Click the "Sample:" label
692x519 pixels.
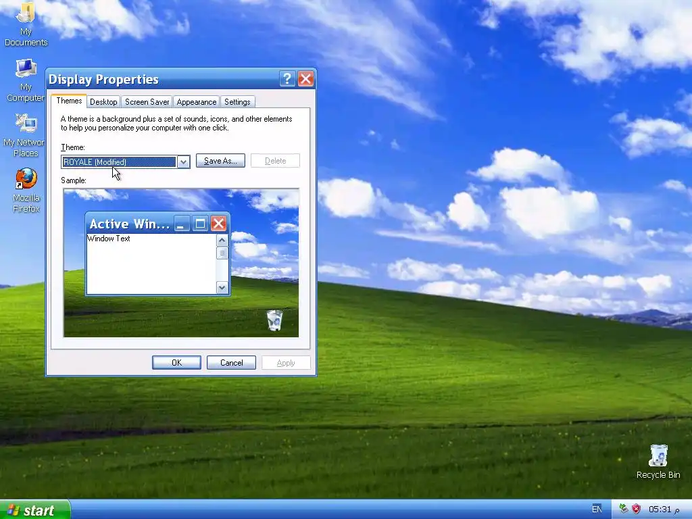pyautogui.click(x=74, y=180)
